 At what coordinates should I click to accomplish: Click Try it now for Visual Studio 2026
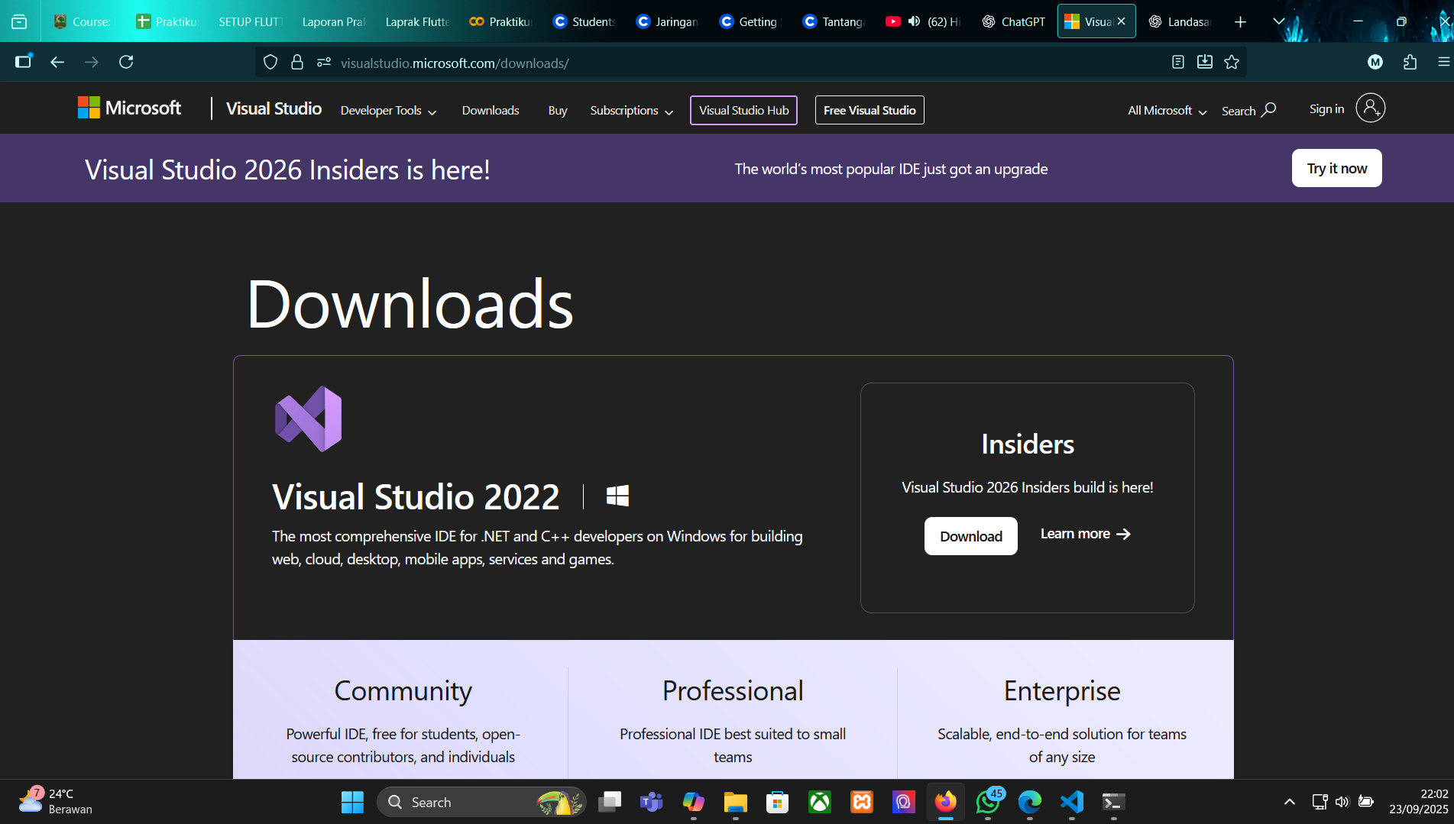(1336, 167)
